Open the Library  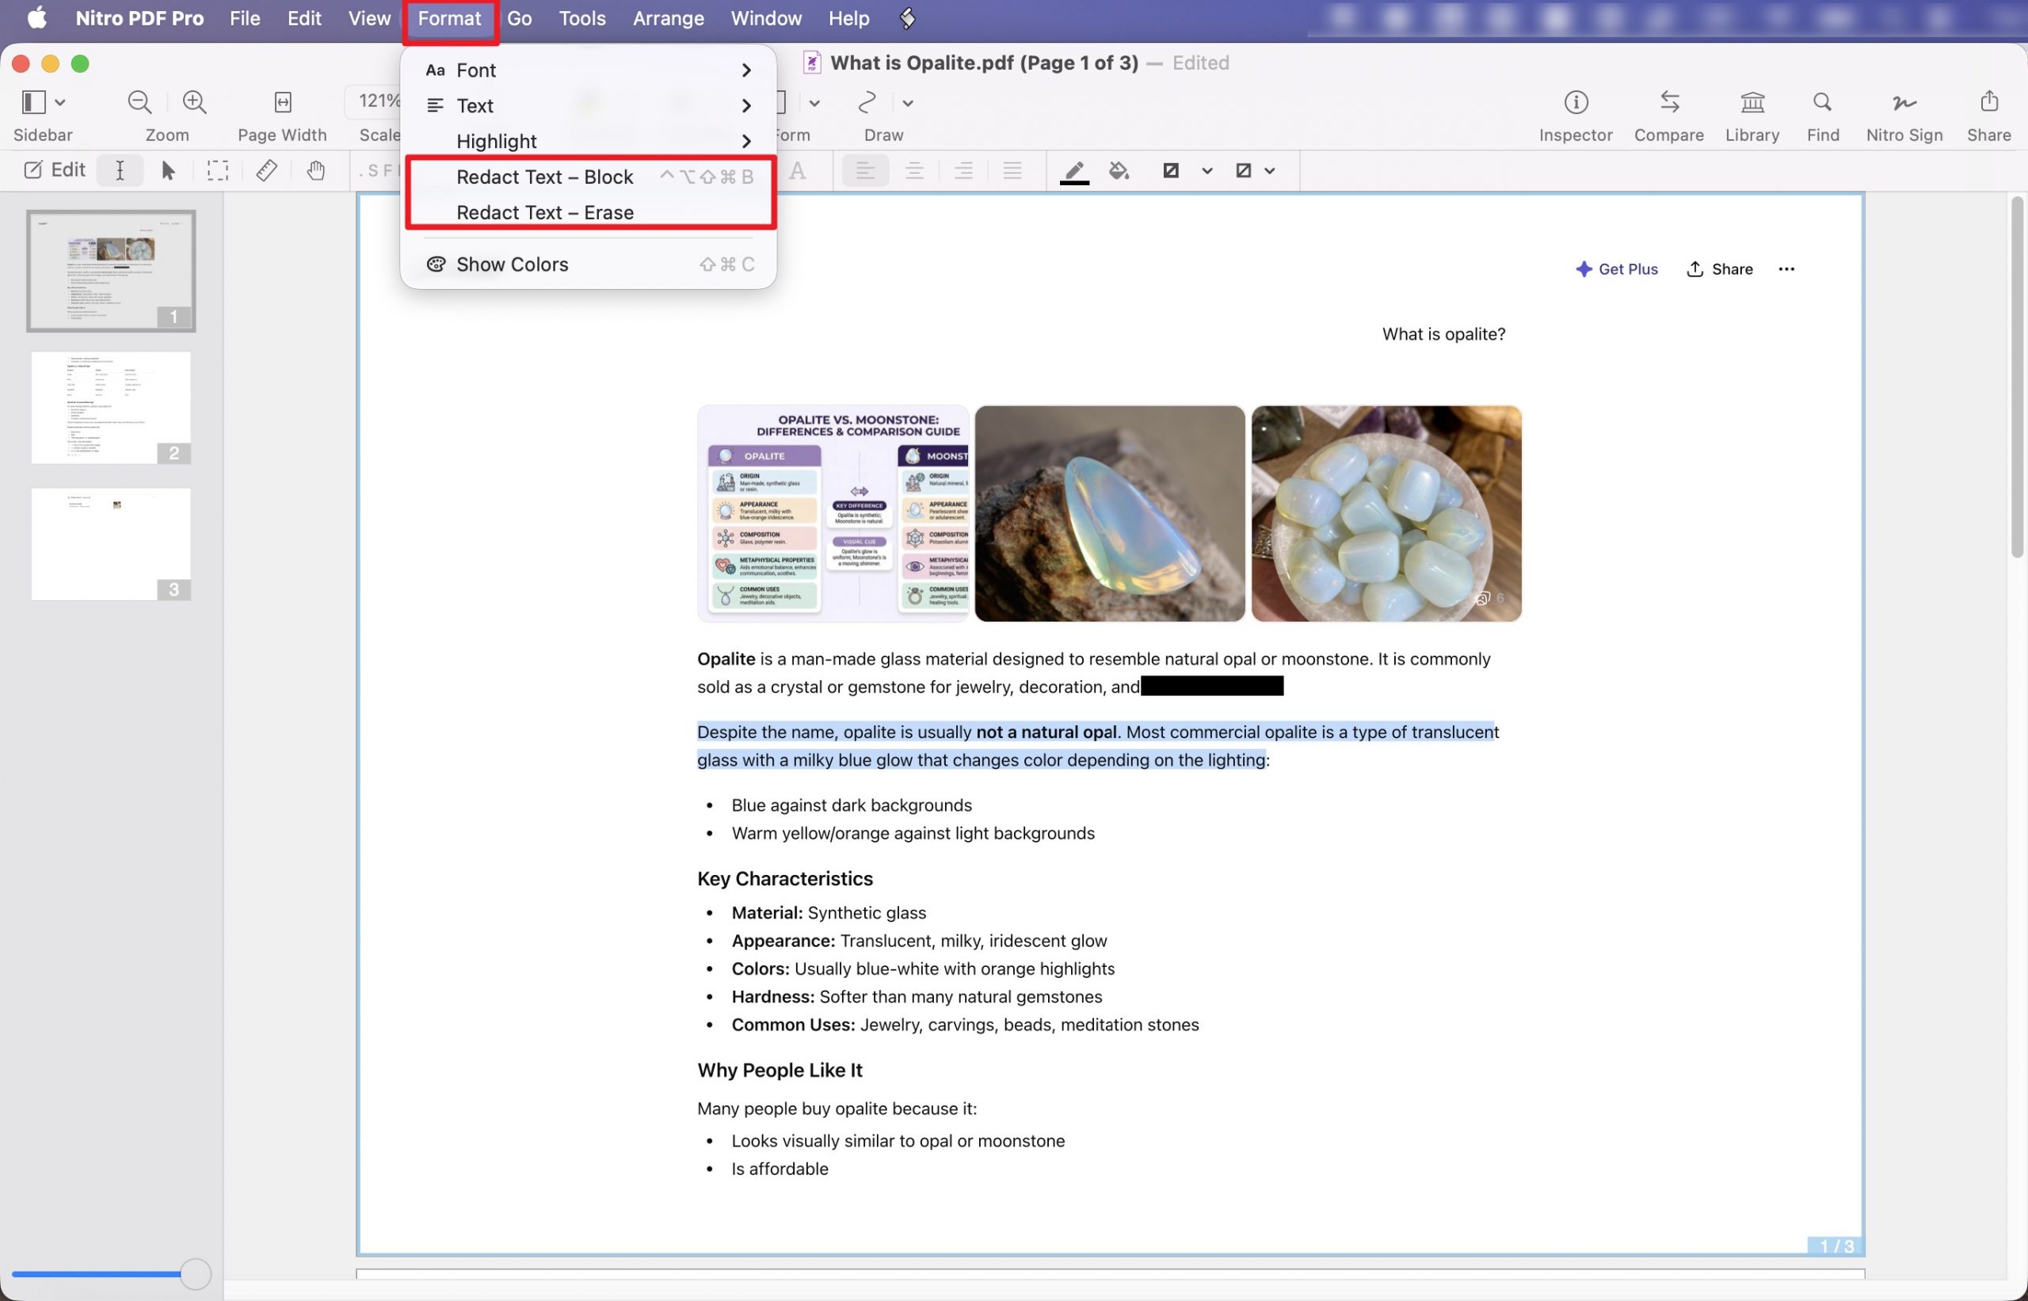click(x=1752, y=102)
